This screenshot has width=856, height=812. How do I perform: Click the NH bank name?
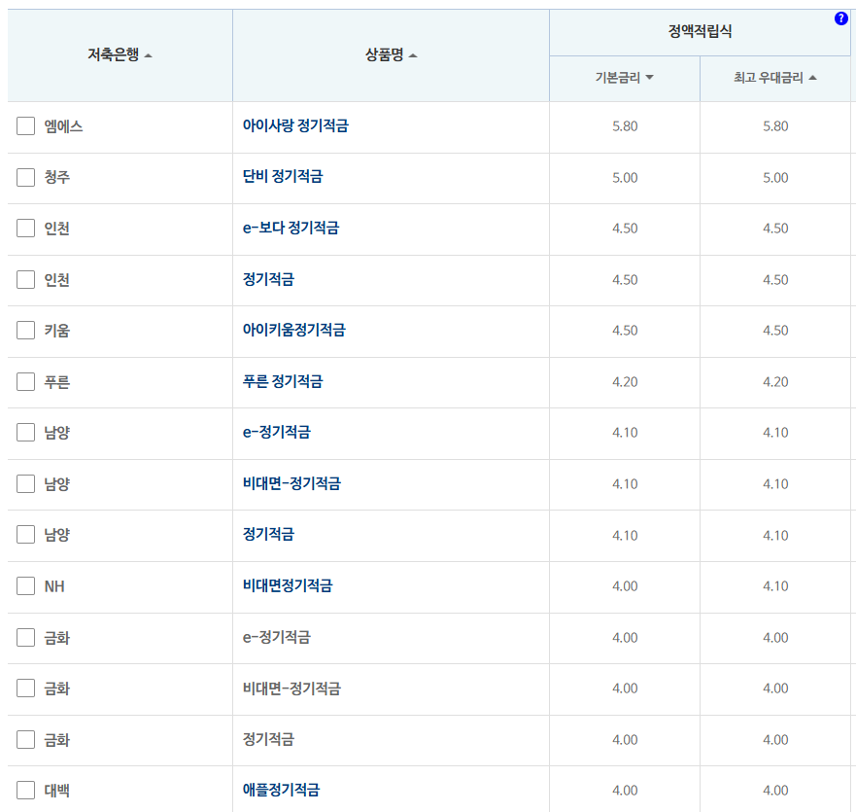(54, 586)
